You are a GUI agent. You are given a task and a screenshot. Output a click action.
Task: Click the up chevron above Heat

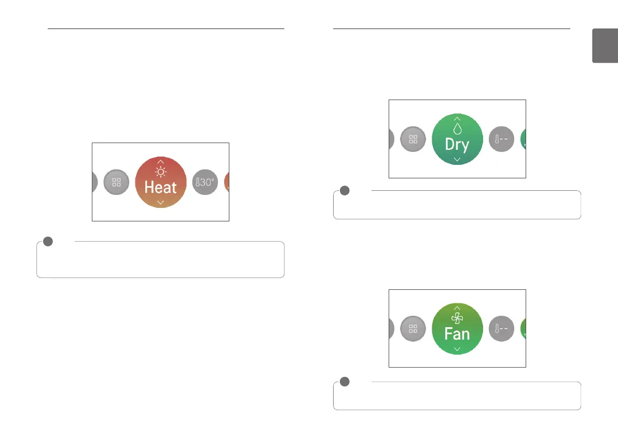(160, 162)
